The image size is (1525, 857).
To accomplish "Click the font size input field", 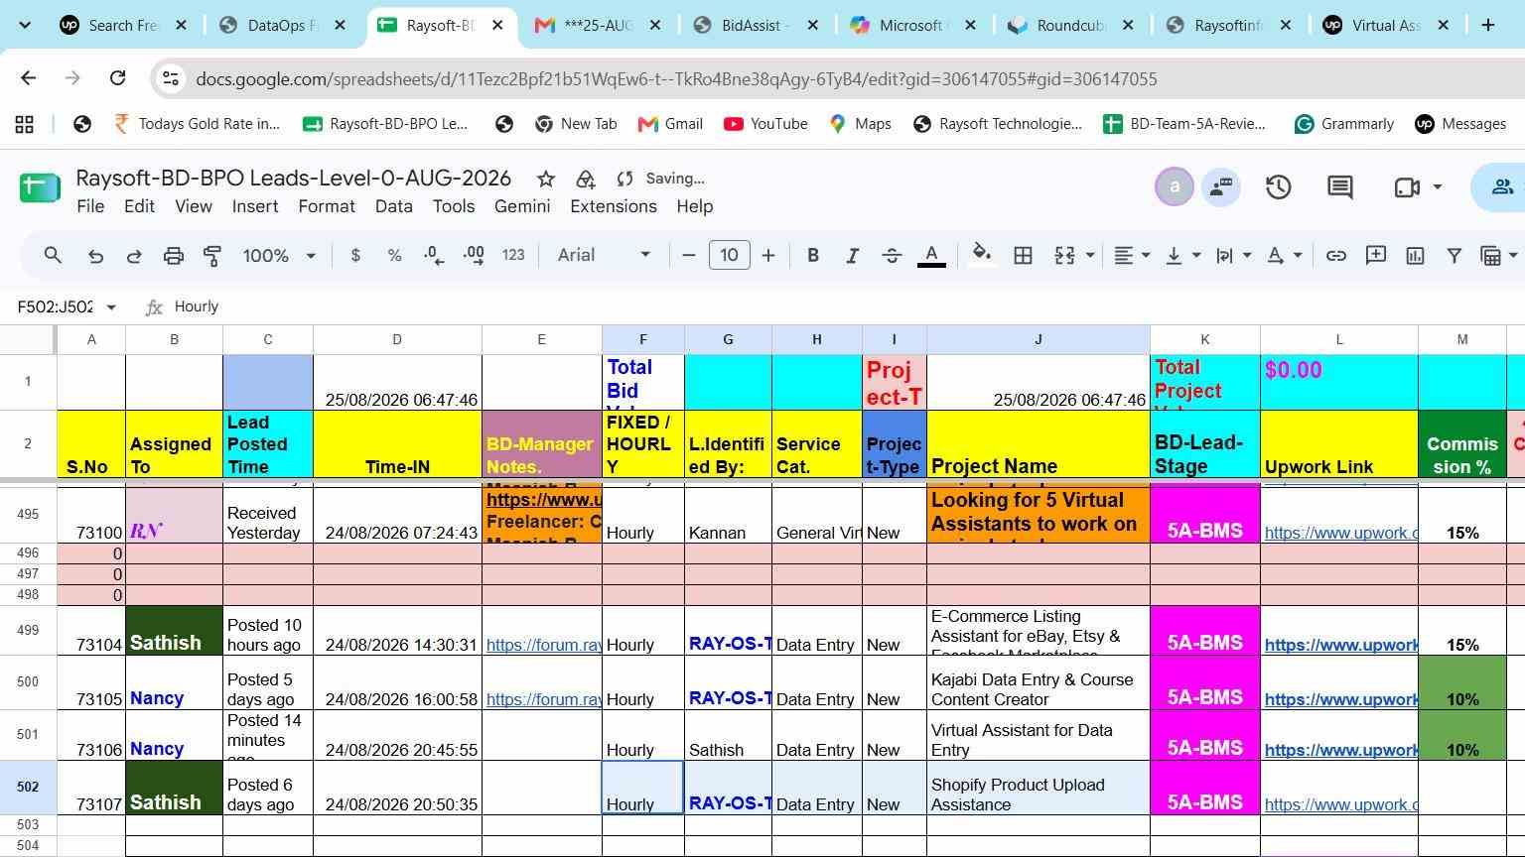I will click(x=729, y=256).
